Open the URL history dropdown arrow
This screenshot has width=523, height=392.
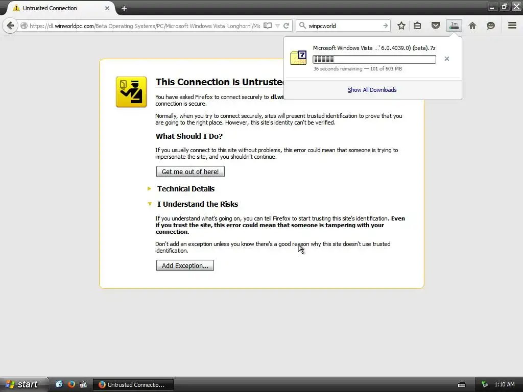[x=277, y=26]
